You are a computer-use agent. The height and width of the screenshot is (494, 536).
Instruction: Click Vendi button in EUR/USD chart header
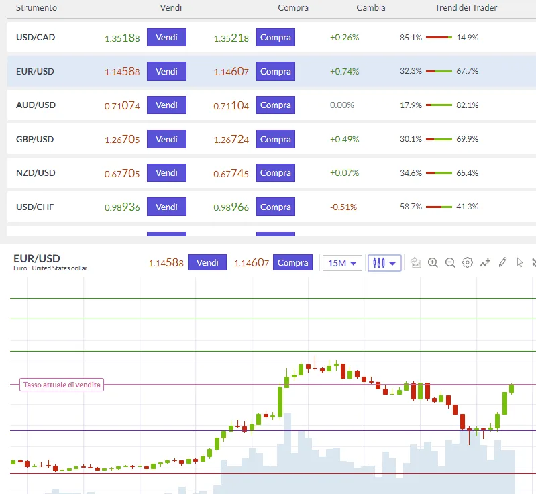[x=207, y=262]
